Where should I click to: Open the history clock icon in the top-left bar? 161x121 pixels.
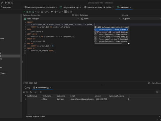pyautogui.click(x=12, y=3)
